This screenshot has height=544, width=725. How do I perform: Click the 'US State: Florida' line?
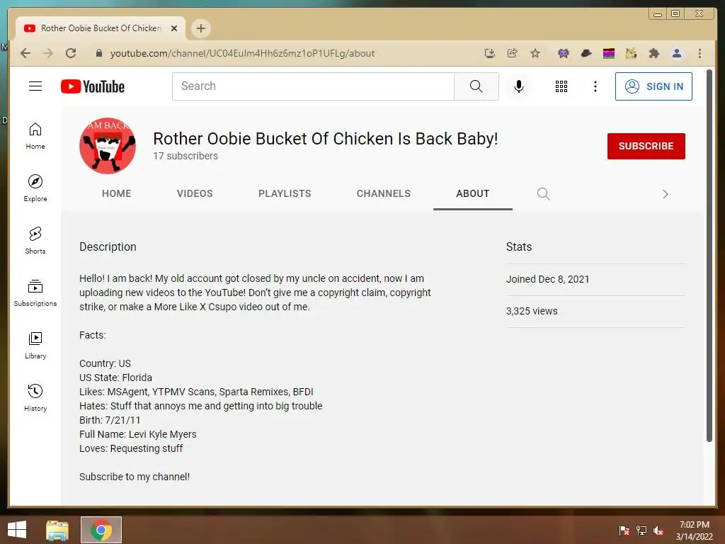(x=115, y=378)
